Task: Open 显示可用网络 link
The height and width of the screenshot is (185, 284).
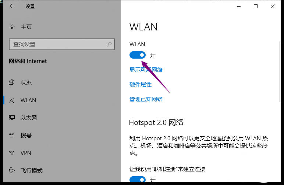Action: click(x=146, y=70)
